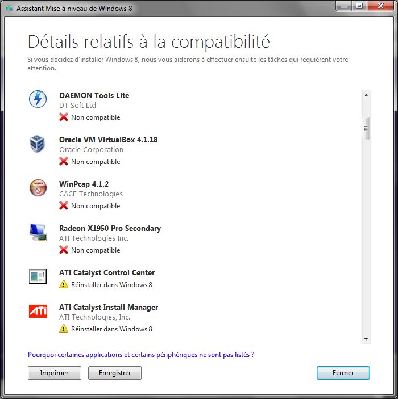Click the vertical scrollbar thumb
398x399 pixels.
(366, 128)
